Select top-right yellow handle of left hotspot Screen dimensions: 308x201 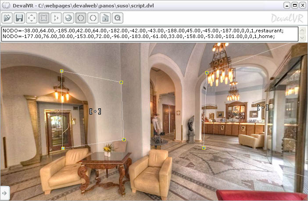(121, 83)
